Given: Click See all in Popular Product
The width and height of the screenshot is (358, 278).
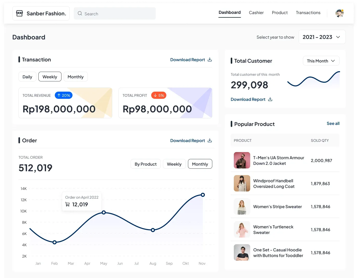Looking at the screenshot, I should (x=333, y=123).
